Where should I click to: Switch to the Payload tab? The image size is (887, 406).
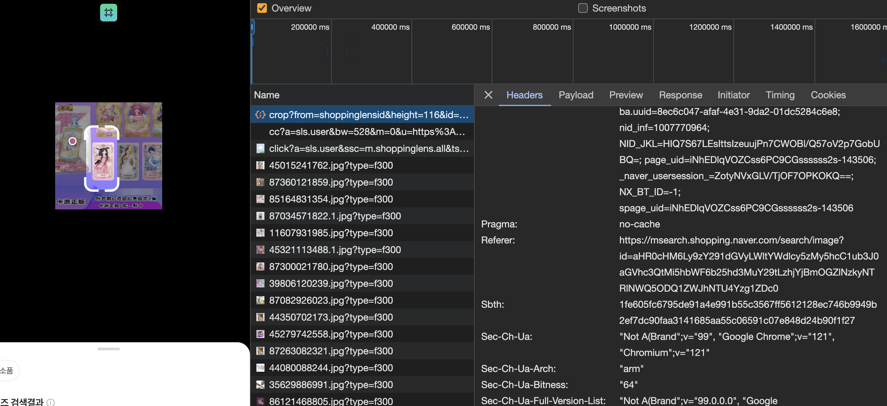pyautogui.click(x=576, y=95)
